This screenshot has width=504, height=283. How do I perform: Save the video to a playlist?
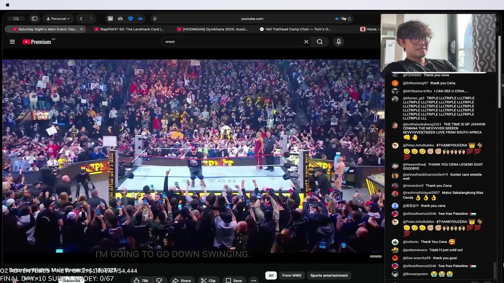233,281
